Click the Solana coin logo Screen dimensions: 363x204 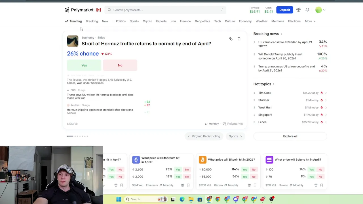269,160
